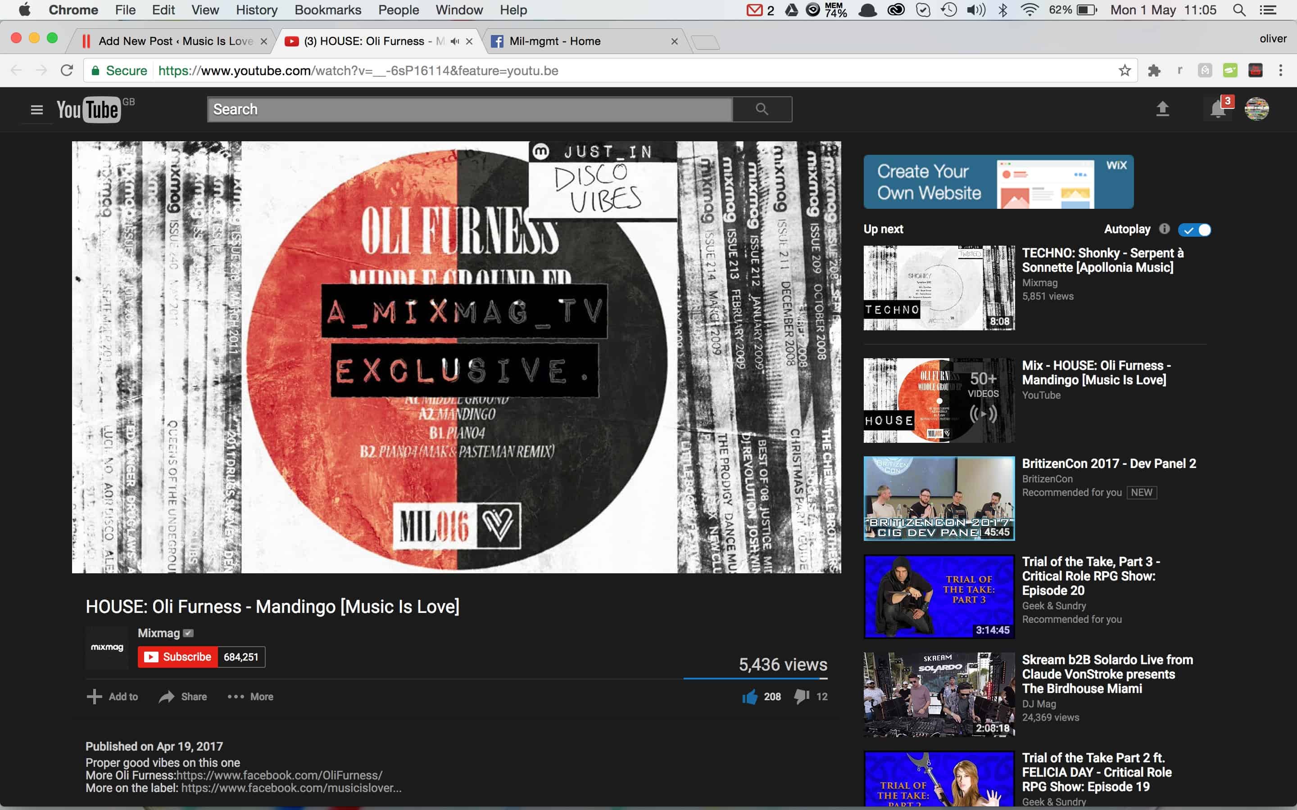Viewport: 1297px width, 810px height.
Task: Open a new tab in Chrome
Action: (705, 42)
